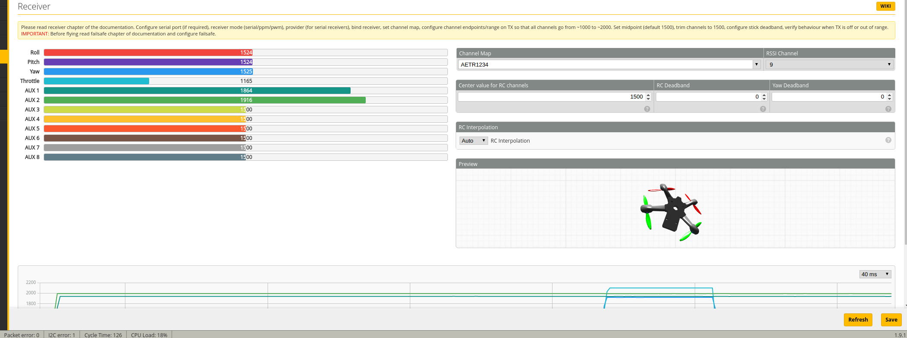Open the 40 ms graph refresh rate dropdown
This screenshot has width=907, height=338.
click(x=875, y=274)
